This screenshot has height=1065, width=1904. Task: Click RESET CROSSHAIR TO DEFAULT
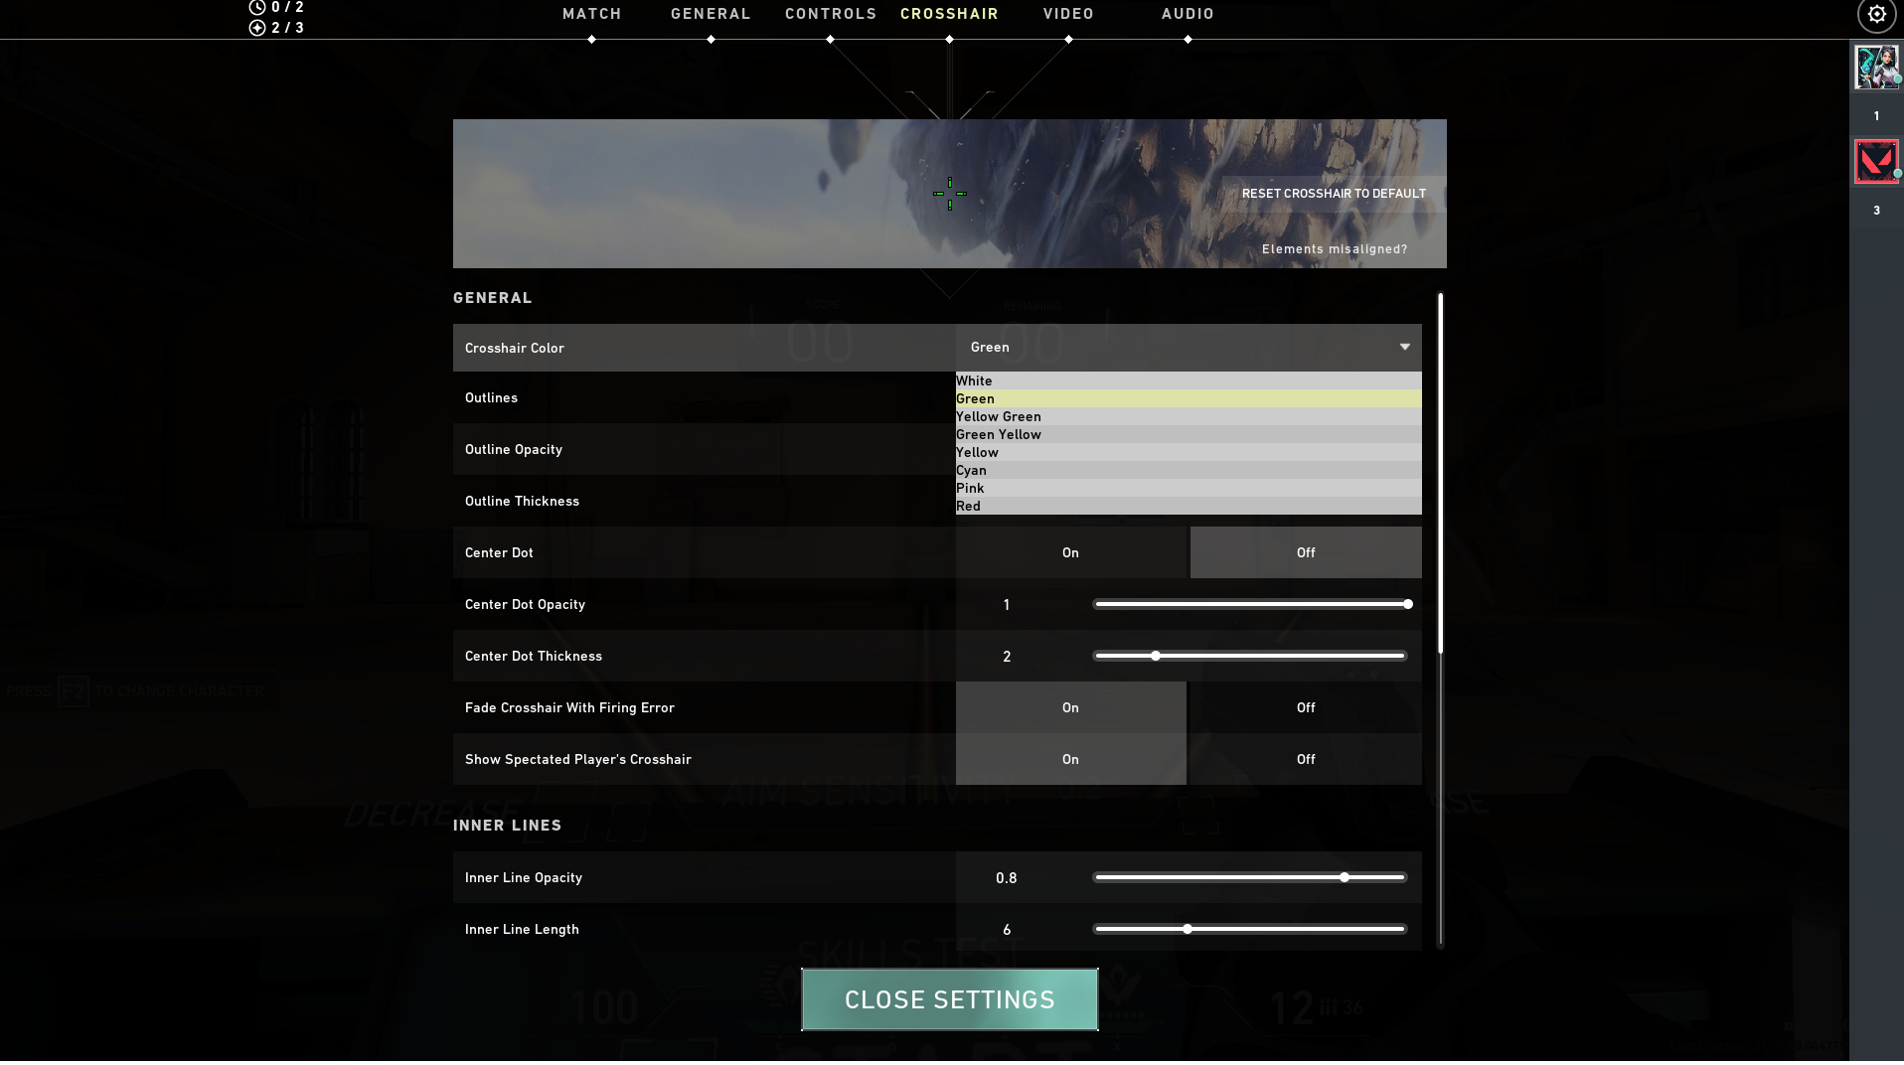(1335, 194)
